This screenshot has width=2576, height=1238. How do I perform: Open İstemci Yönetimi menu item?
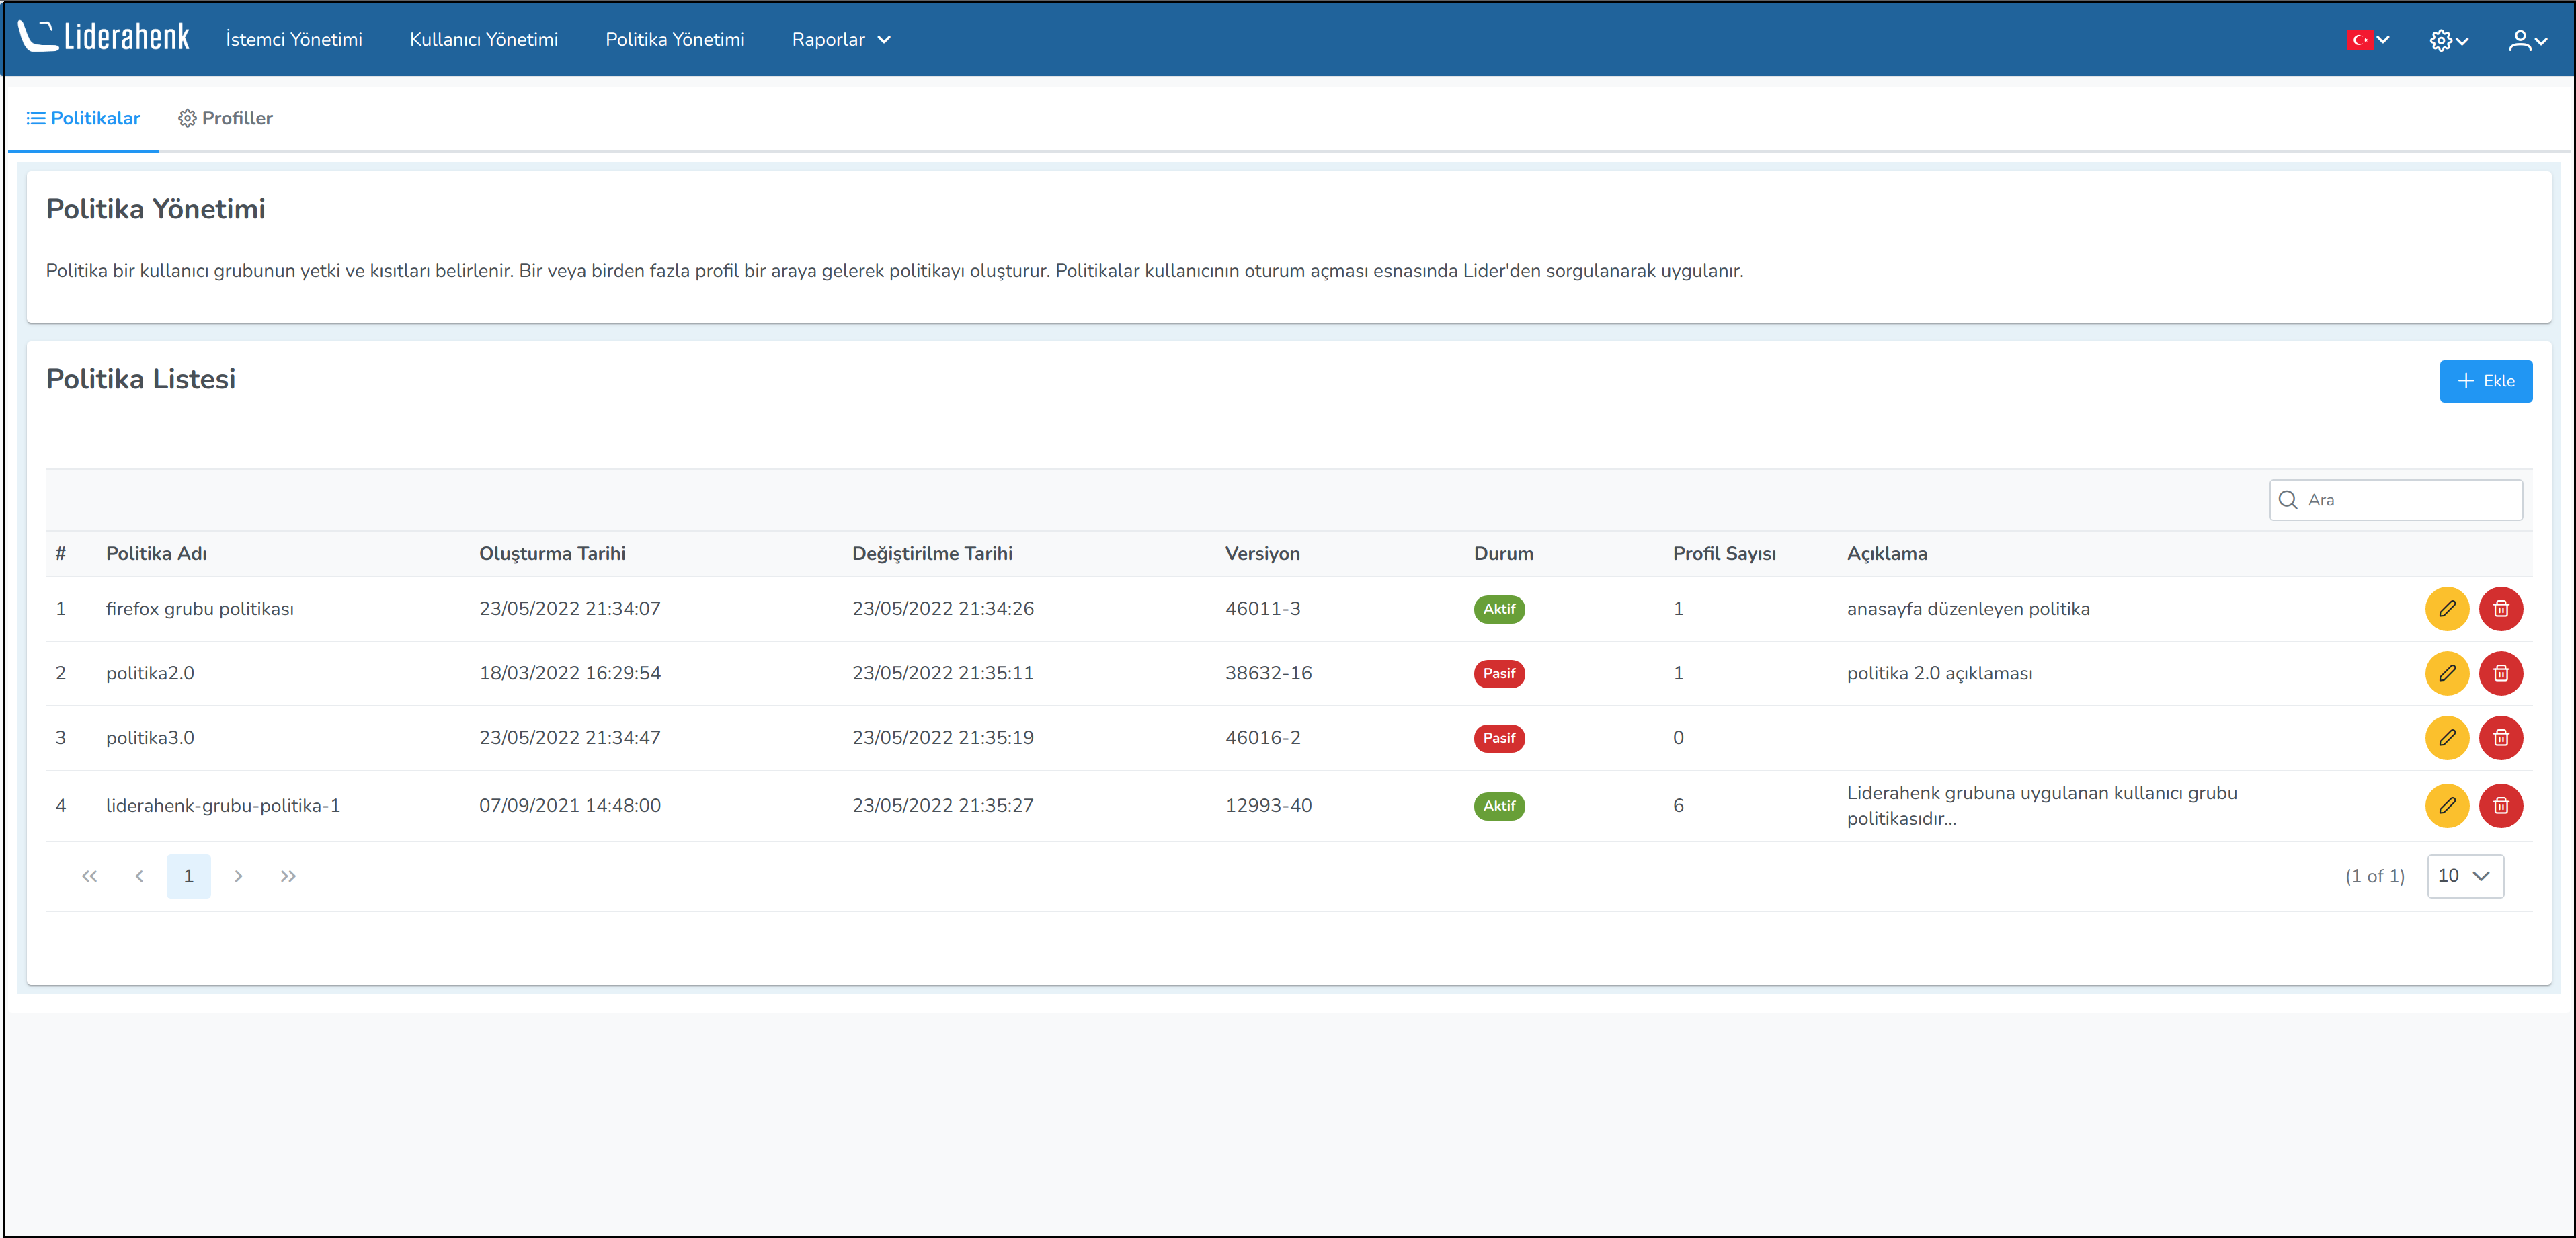tap(293, 40)
